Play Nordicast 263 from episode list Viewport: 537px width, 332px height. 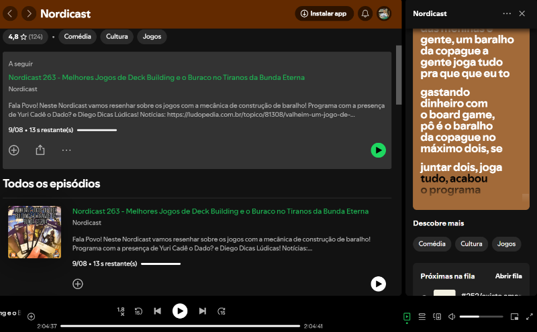tap(378, 284)
